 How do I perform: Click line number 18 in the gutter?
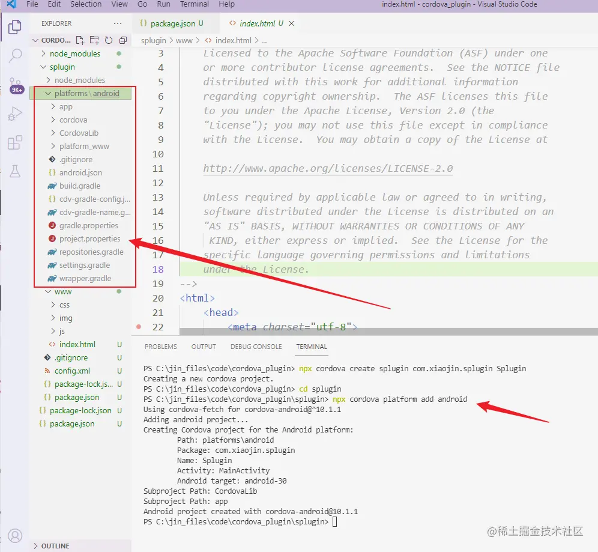coord(158,270)
